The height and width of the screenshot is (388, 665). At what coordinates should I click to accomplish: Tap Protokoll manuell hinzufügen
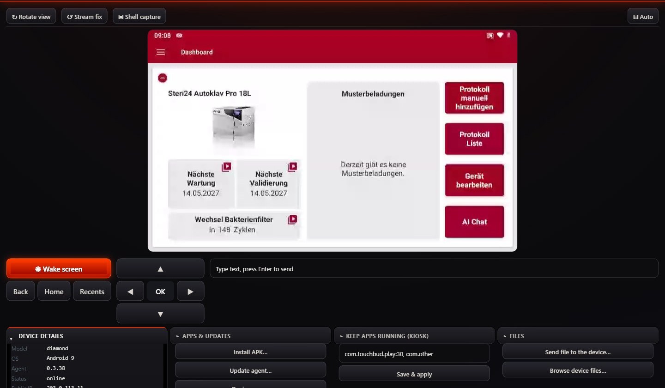coord(474,98)
